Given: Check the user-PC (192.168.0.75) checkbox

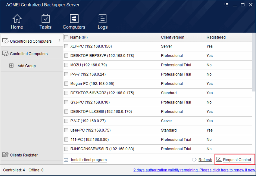Looking at the screenshot, I should coord(66,130).
